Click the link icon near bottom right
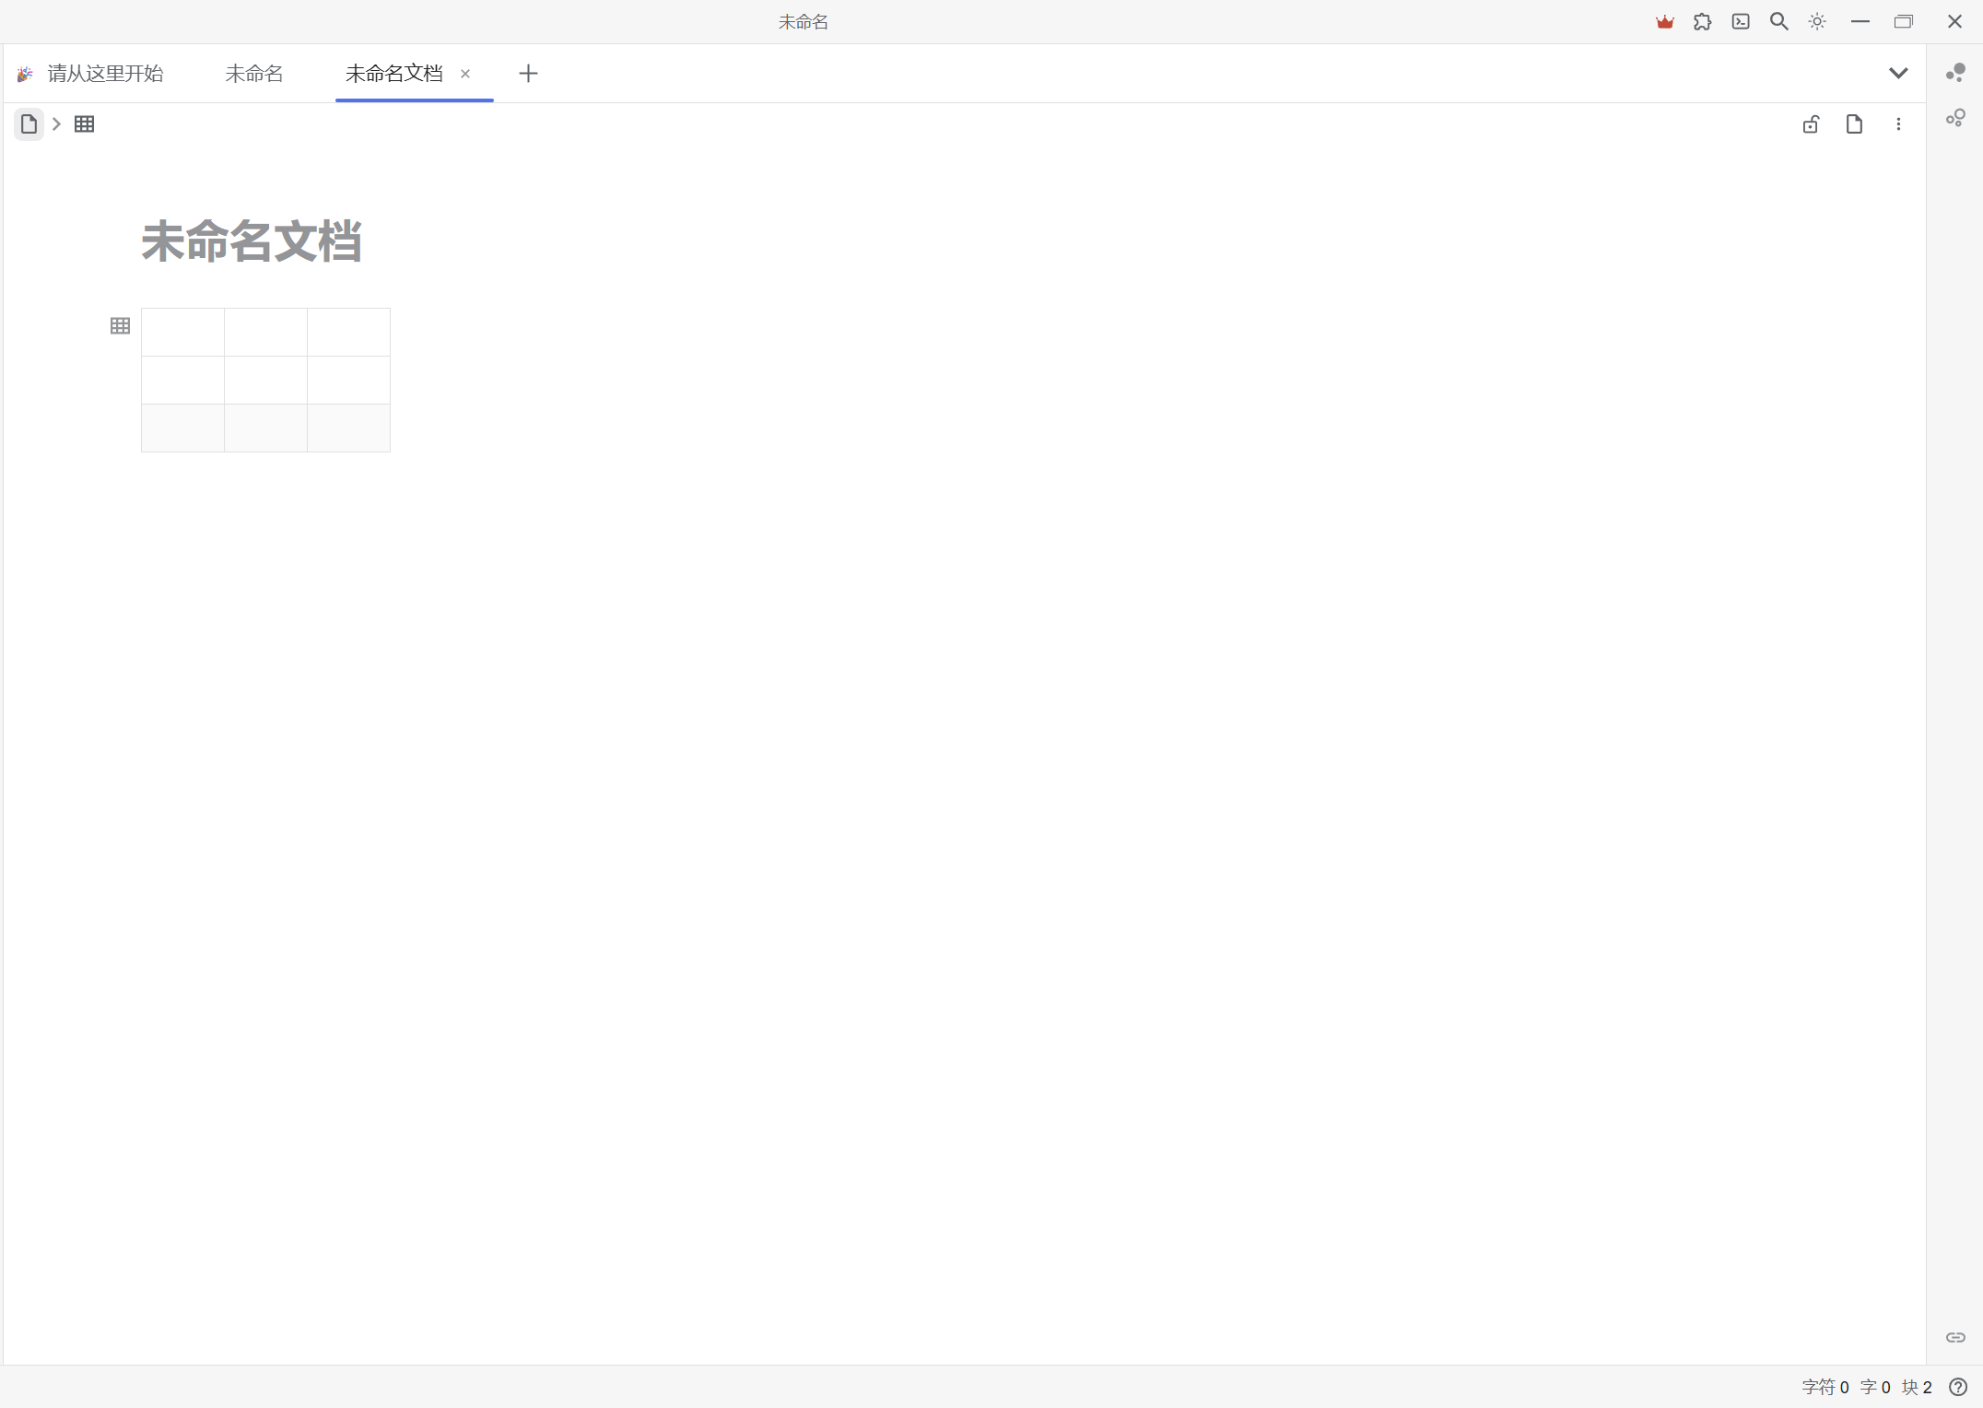Screen dimensions: 1983x1408 tap(1955, 1337)
